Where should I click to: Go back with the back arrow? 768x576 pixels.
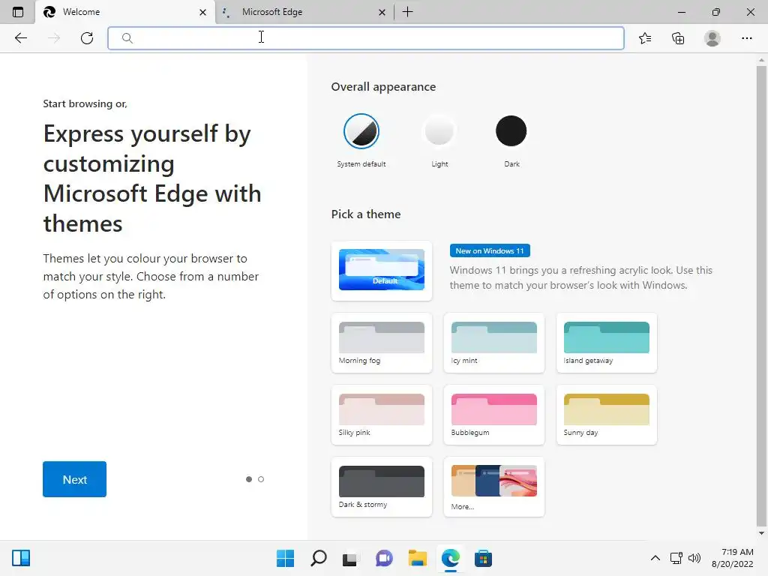coord(20,38)
